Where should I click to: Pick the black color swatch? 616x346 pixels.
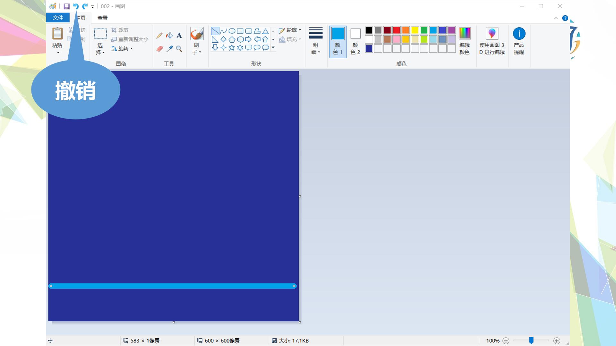point(369,30)
